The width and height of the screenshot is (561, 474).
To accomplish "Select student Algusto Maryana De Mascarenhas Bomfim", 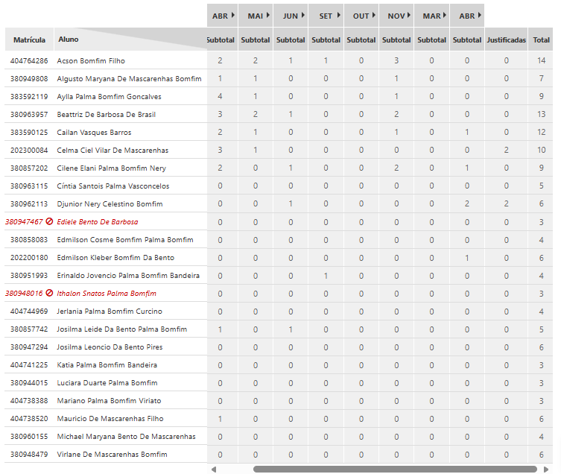I will coord(129,79).
